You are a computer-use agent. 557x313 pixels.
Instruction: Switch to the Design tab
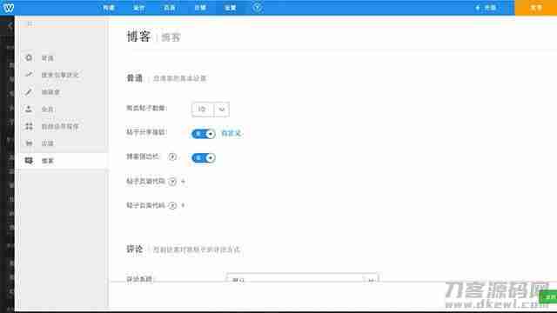pyautogui.click(x=139, y=8)
